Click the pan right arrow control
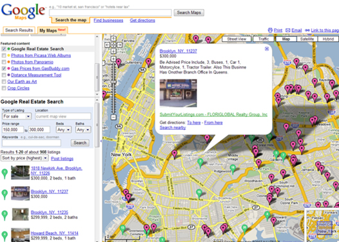The width and height of the screenshot is (339, 242). click(120, 45)
